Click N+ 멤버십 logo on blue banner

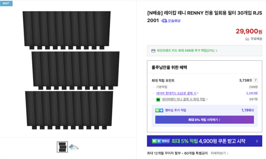tap(161, 141)
